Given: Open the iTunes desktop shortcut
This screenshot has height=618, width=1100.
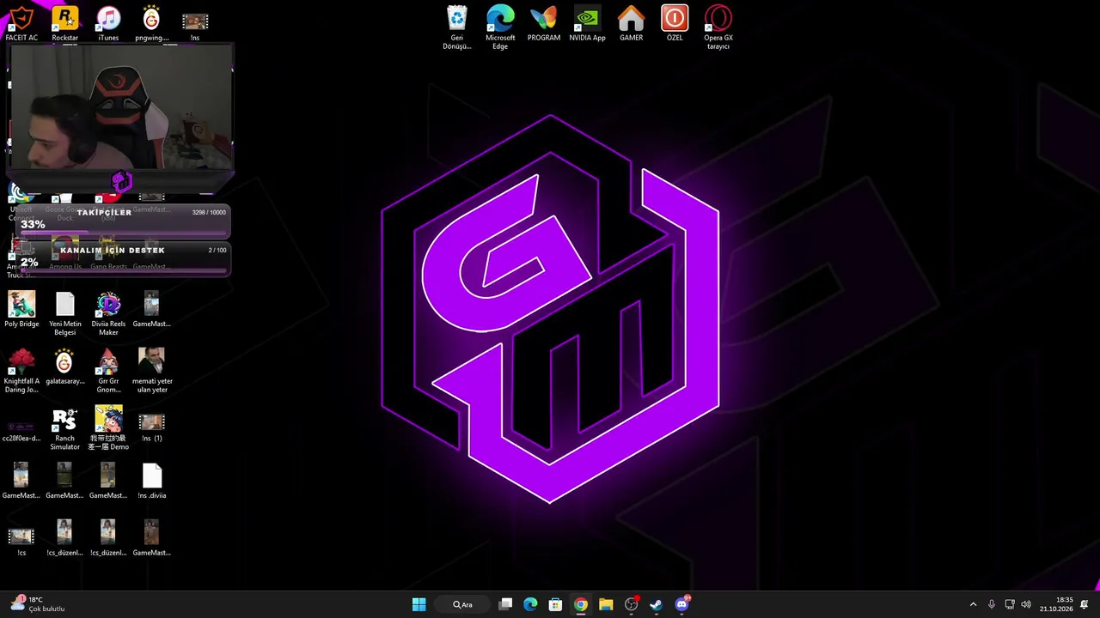Looking at the screenshot, I should (108, 24).
